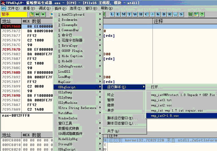
Task: Show Handles with the H toolbar button
Action: (141, 14)
